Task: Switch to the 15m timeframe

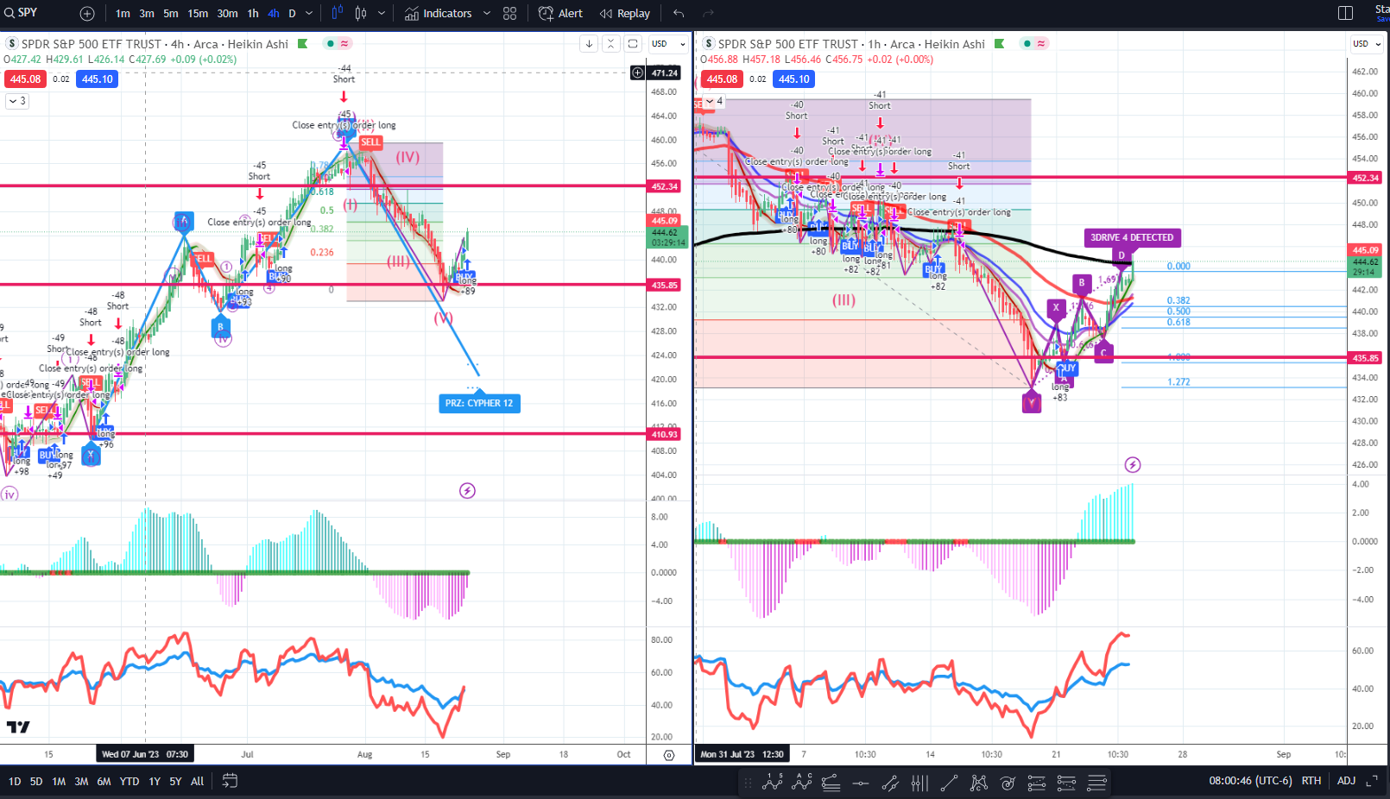Action: coord(198,13)
